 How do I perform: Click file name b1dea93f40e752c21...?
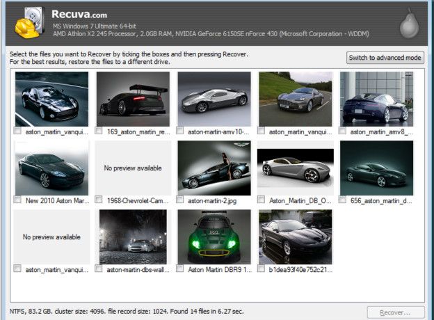pos(300,270)
